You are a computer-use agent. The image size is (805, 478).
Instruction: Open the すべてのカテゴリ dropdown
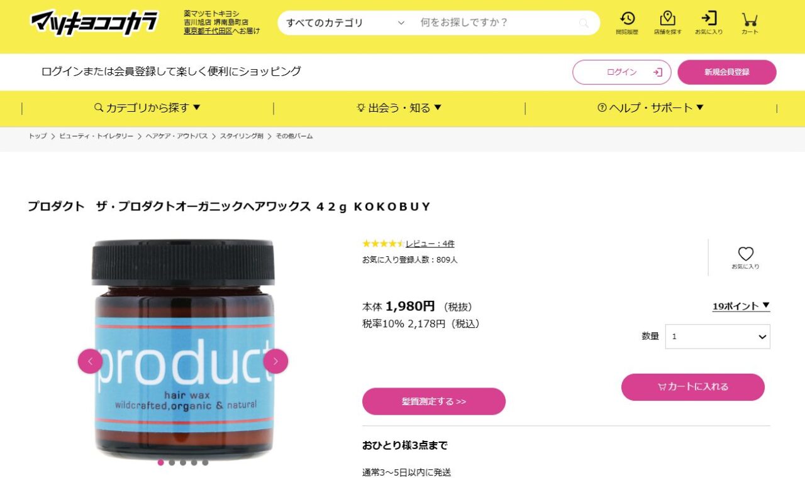tap(345, 23)
